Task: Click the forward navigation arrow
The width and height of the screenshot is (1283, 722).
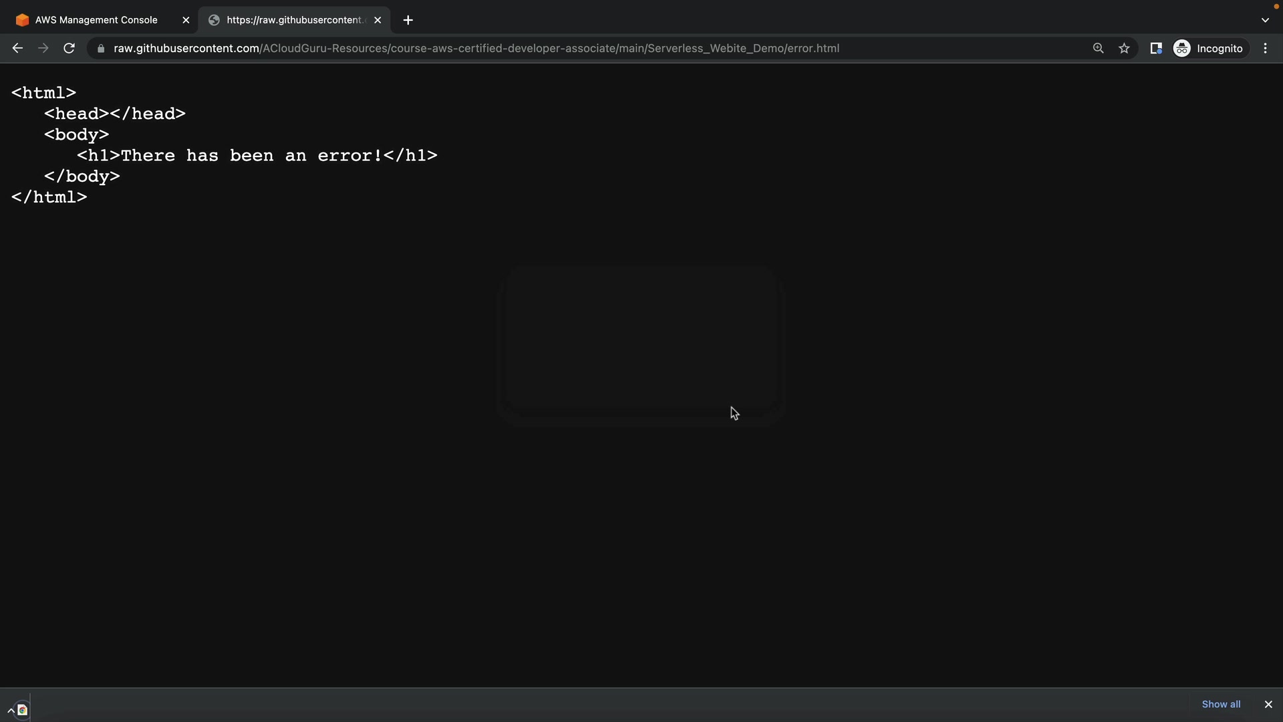Action: click(43, 48)
